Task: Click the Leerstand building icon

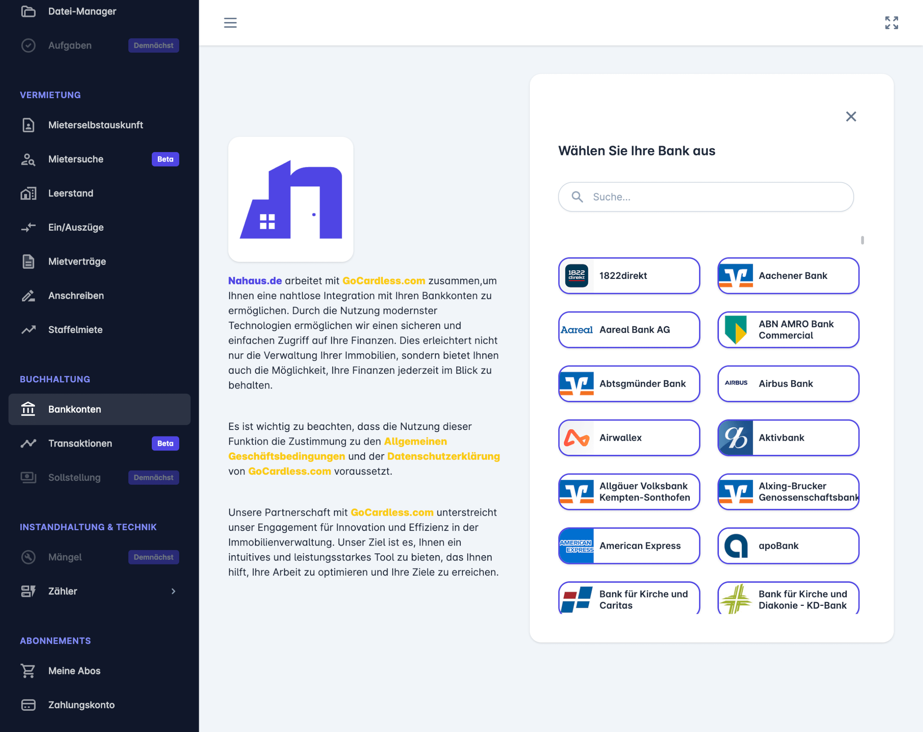Action: click(28, 193)
